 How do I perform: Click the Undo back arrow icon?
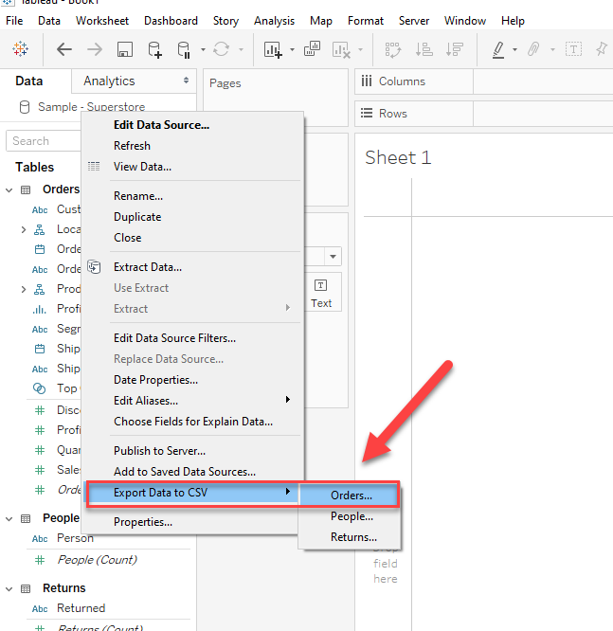tap(64, 49)
